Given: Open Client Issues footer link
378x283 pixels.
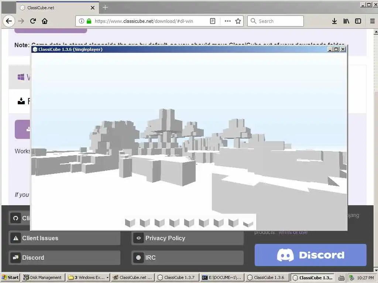Looking at the screenshot, I should point(64,238).
